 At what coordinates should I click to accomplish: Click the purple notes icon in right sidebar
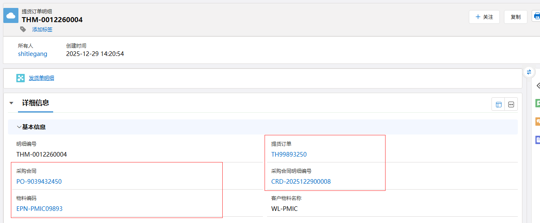[537, 140]
